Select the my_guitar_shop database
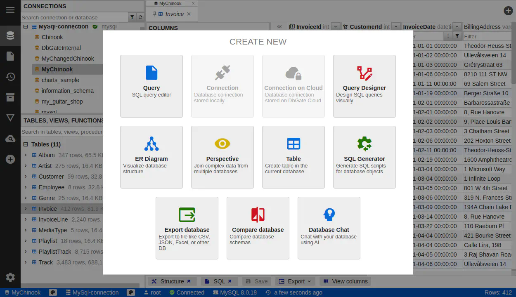Image resolution: width=516 pixels, height=297 pixels. [x=62, y=101]
